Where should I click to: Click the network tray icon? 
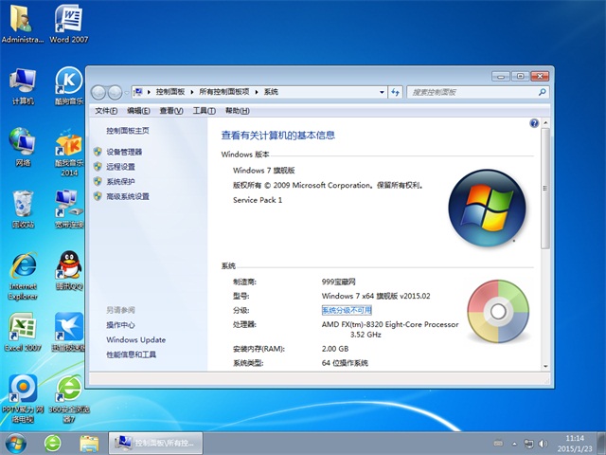coord(528,444)
